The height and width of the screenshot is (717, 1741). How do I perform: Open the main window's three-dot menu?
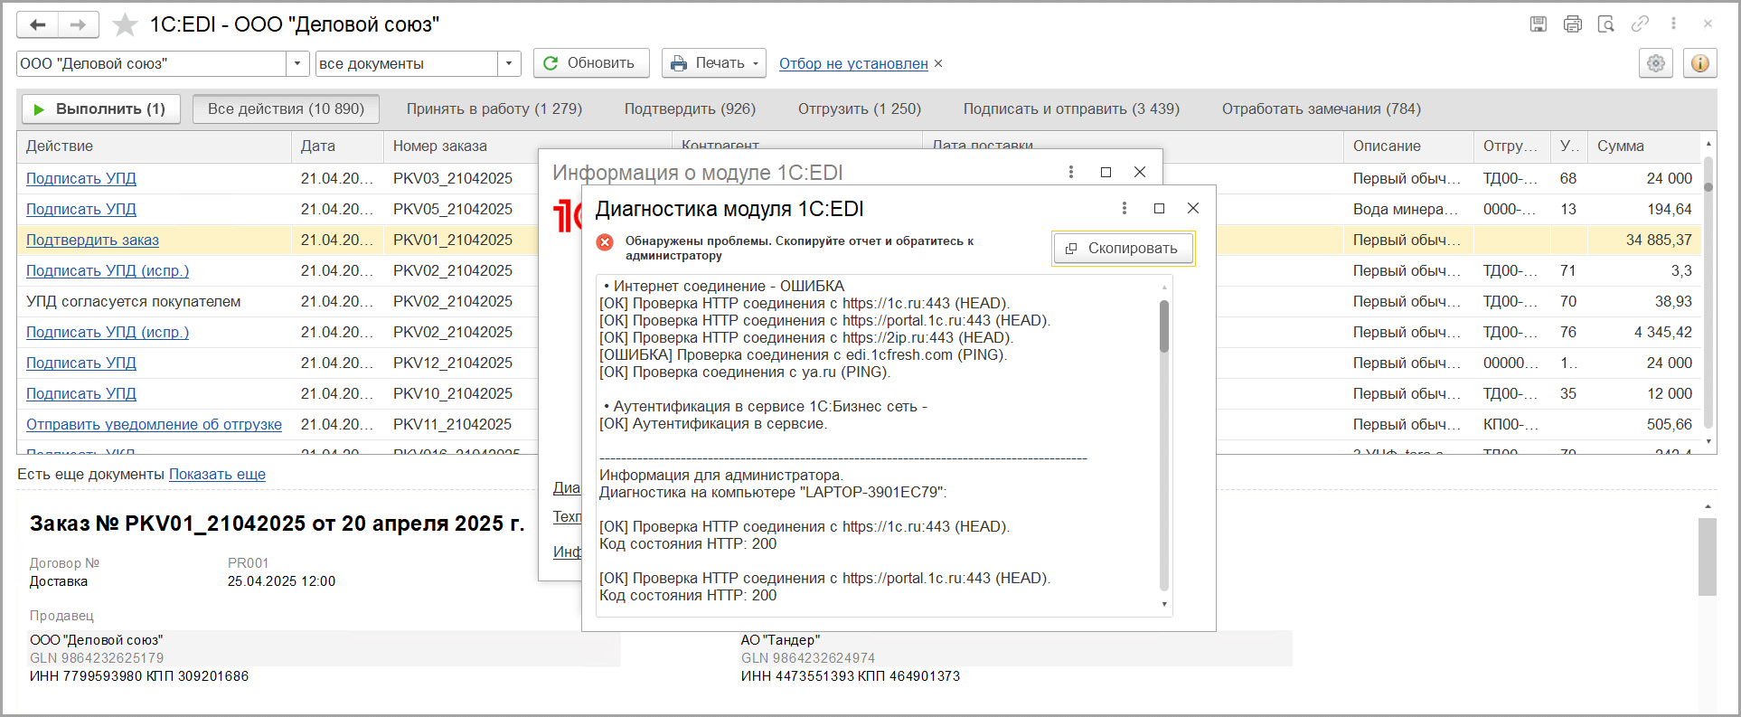[1673, 24]
